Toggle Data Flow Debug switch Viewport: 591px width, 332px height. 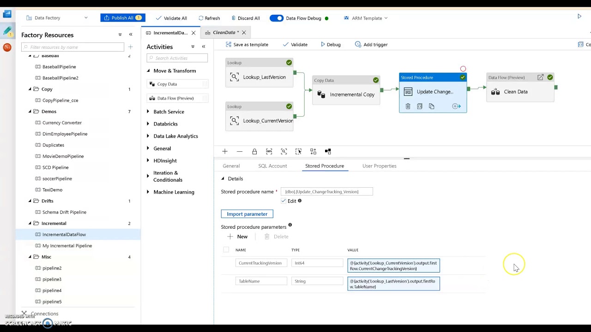(x=277, y=18)
